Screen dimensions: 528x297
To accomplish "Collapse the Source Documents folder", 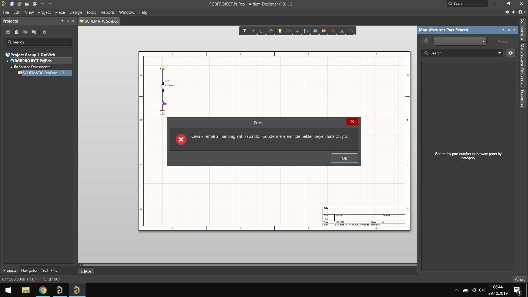I will [x=12, y=67].
